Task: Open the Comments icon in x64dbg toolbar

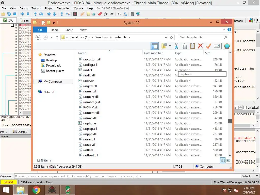Action: coord(88,14)
